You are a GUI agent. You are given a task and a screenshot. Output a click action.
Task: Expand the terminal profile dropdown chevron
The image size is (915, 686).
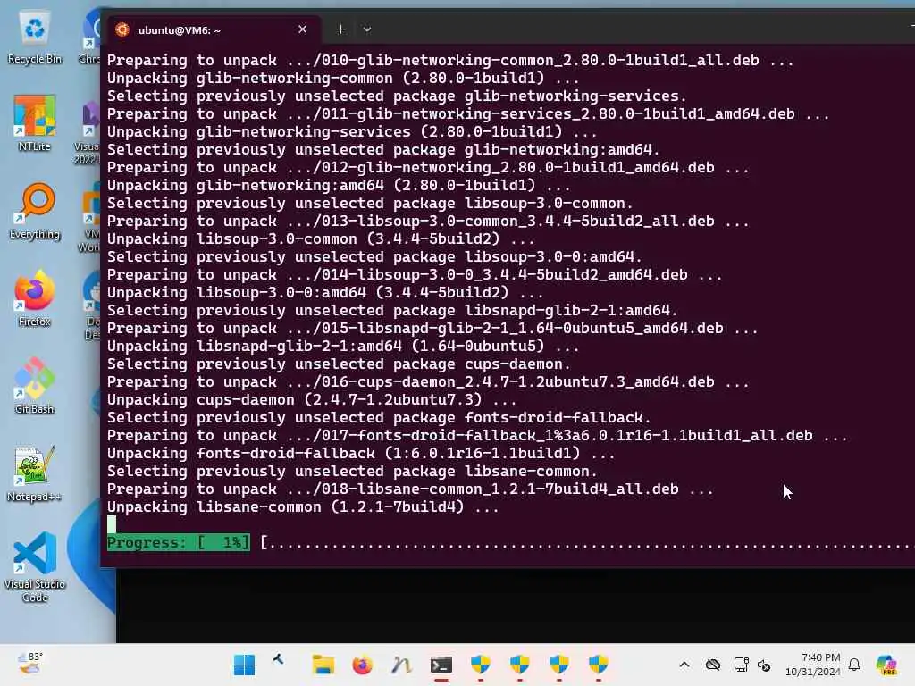coord(367,29)
